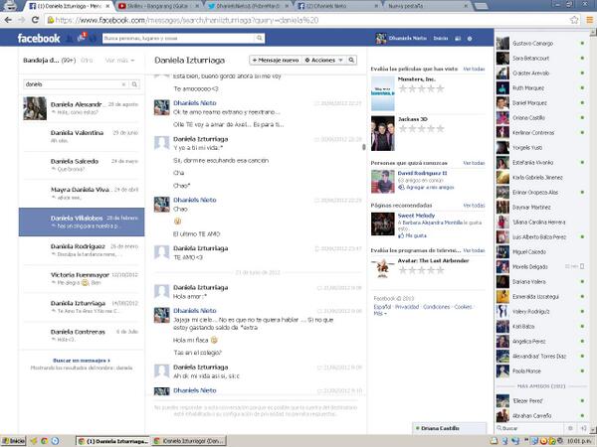Rate Avatar: The Last Airbender with stars

click(x=422, y=270)
